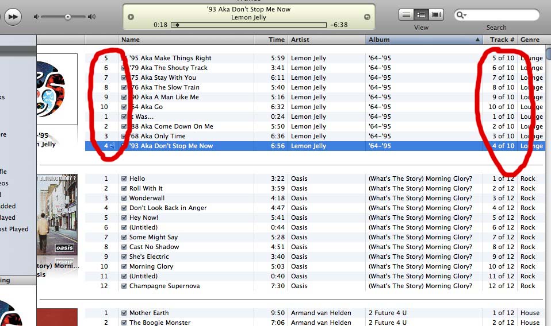Uncheck the Wonderwall checkbox
The image size is (551, 326).
(x=124, y=198)
